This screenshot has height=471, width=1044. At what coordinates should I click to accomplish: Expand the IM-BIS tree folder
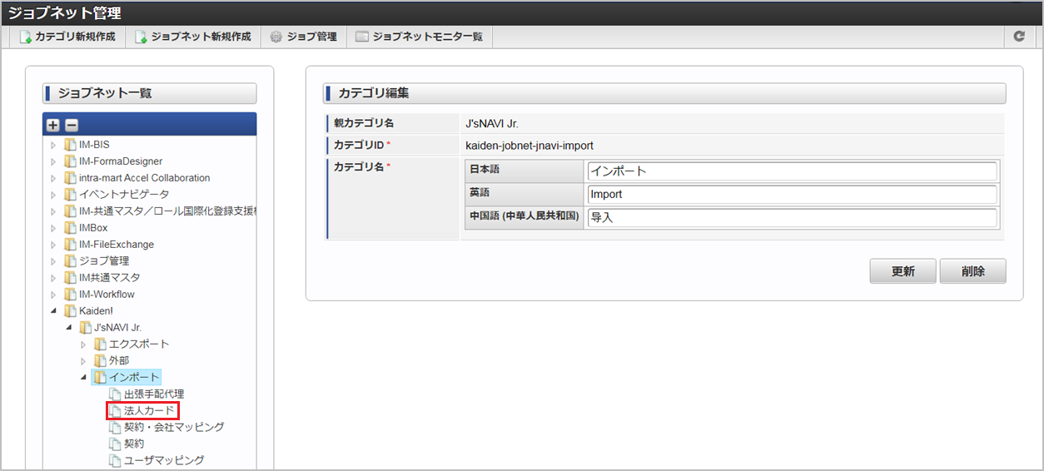(x=54, y=145)
